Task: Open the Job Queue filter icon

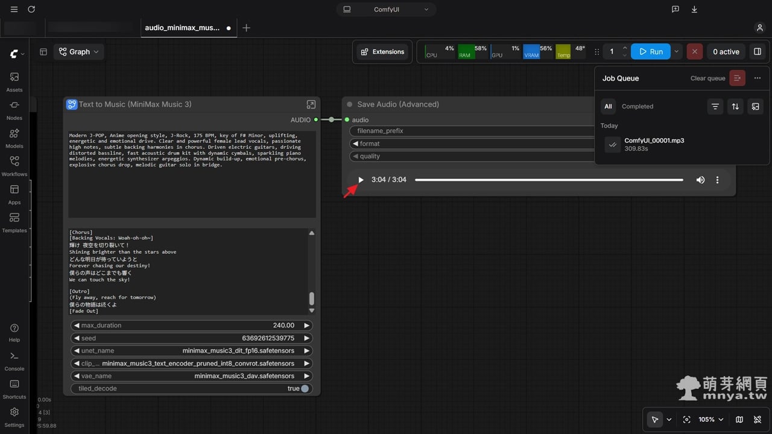Action: [715, 107]
